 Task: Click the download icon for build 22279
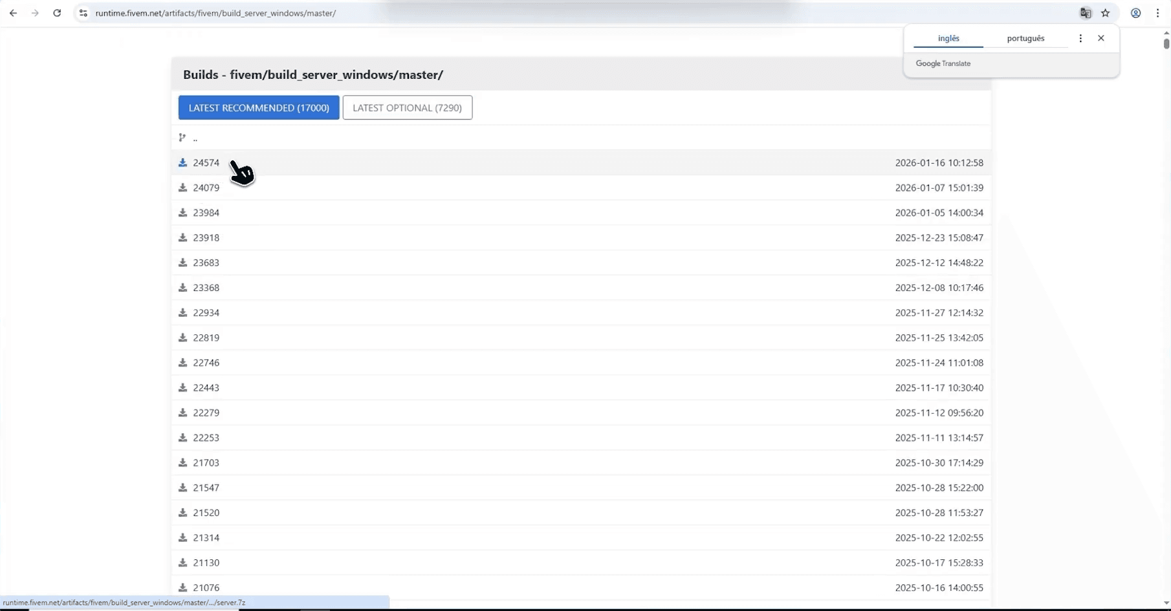click(x=182, y=413)
